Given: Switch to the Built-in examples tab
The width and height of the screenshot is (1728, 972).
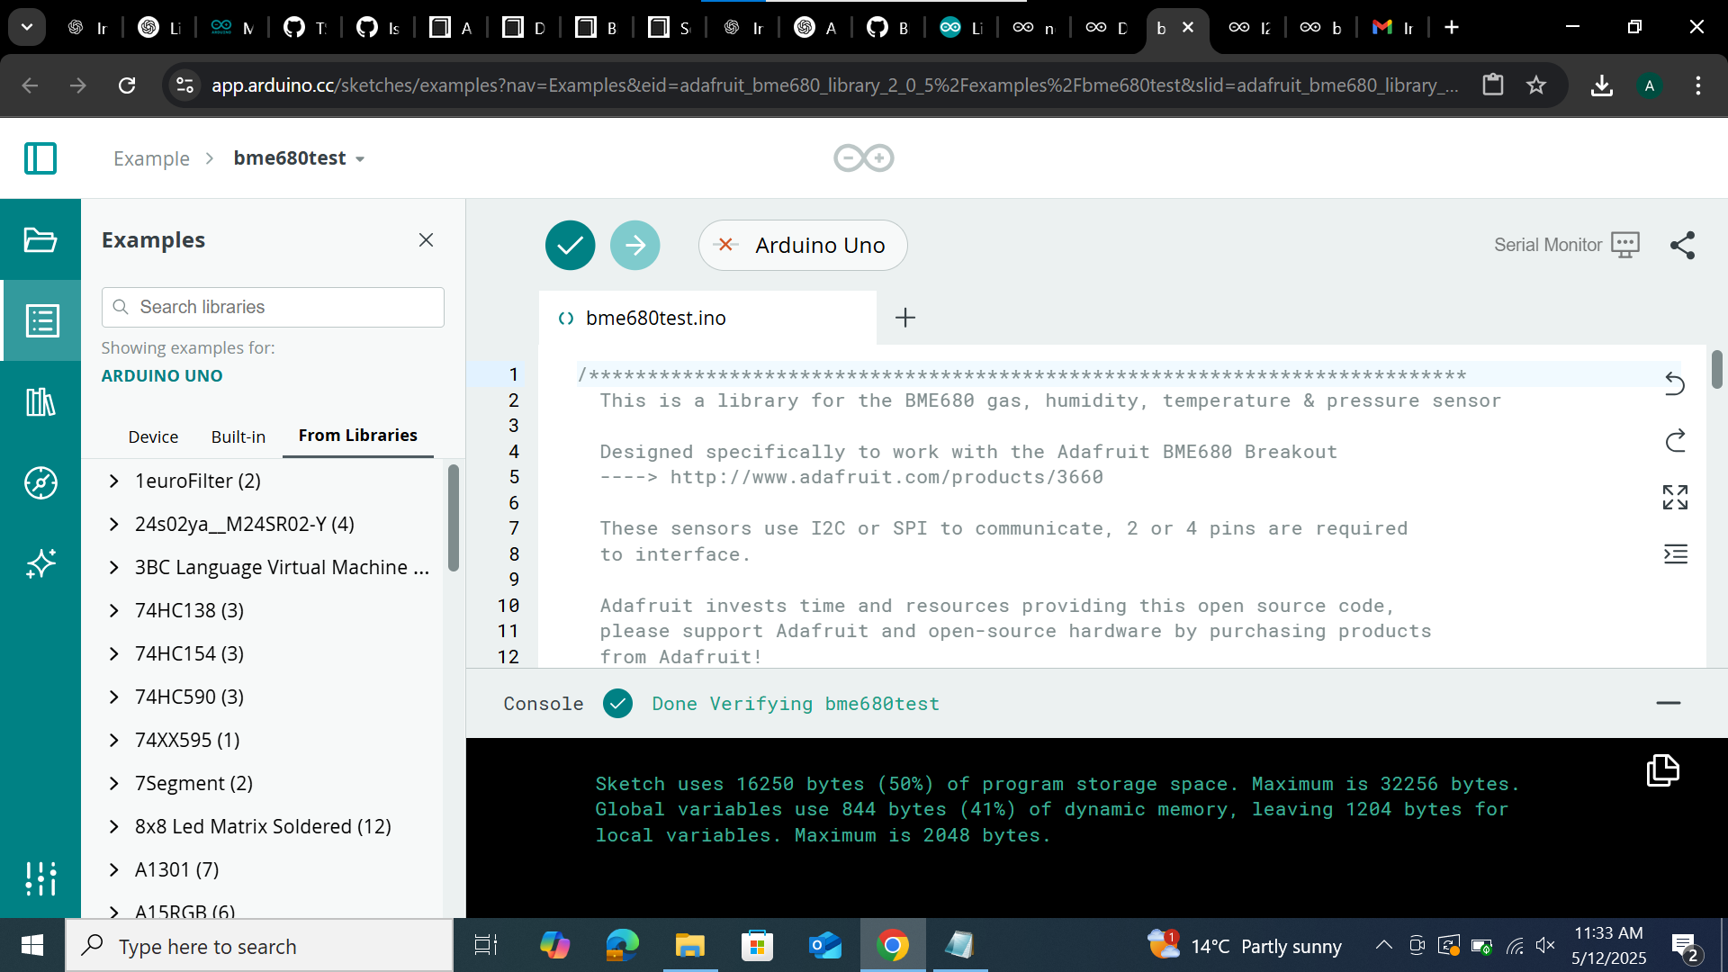Looking at the screenshot, I should click(x=238, y=436).
